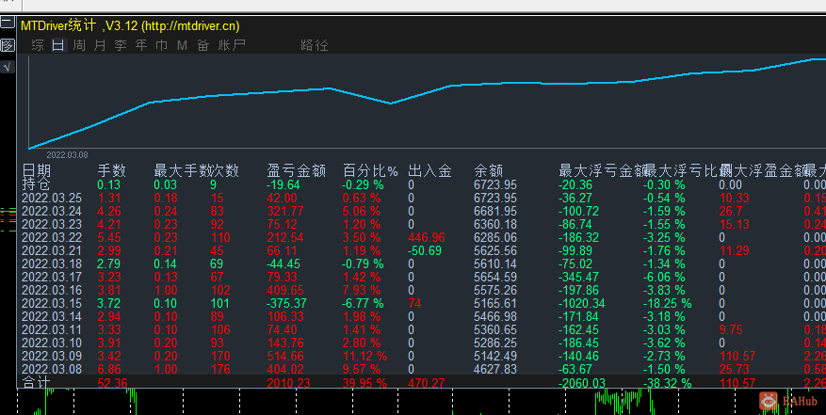Select the 2022.03.11 date row
Viewport: 826px width, 415px height.
pos(52,329)
